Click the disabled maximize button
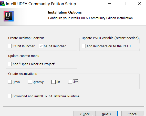The width and height of the screenshot is (146, 116). [124, 4]
